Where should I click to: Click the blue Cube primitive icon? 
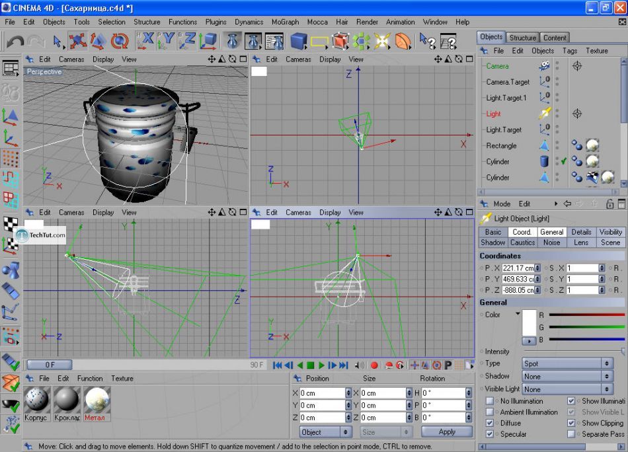[x=299, y=42]
